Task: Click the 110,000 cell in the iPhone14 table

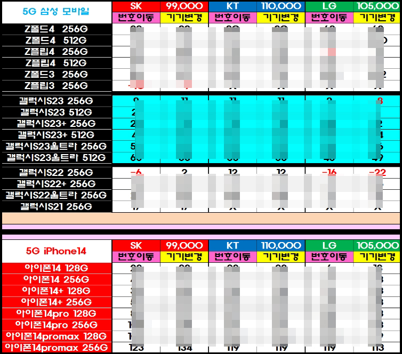Action: [281, 246]
